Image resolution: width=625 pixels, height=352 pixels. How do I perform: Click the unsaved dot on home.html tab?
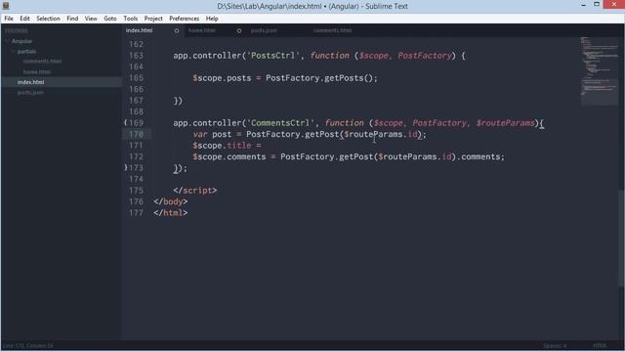pyautogui.click(x=238, y=30)
